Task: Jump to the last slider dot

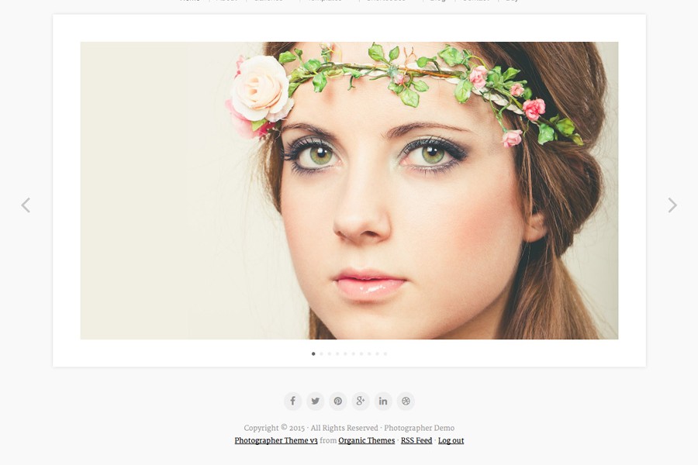Action: pyautogui.click(x=385, y=353)
